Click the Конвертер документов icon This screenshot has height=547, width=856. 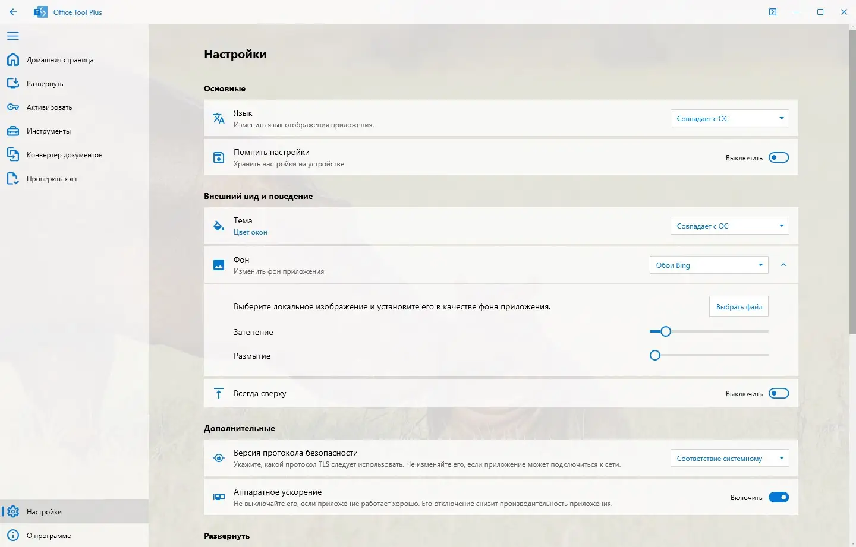point(13,155)
